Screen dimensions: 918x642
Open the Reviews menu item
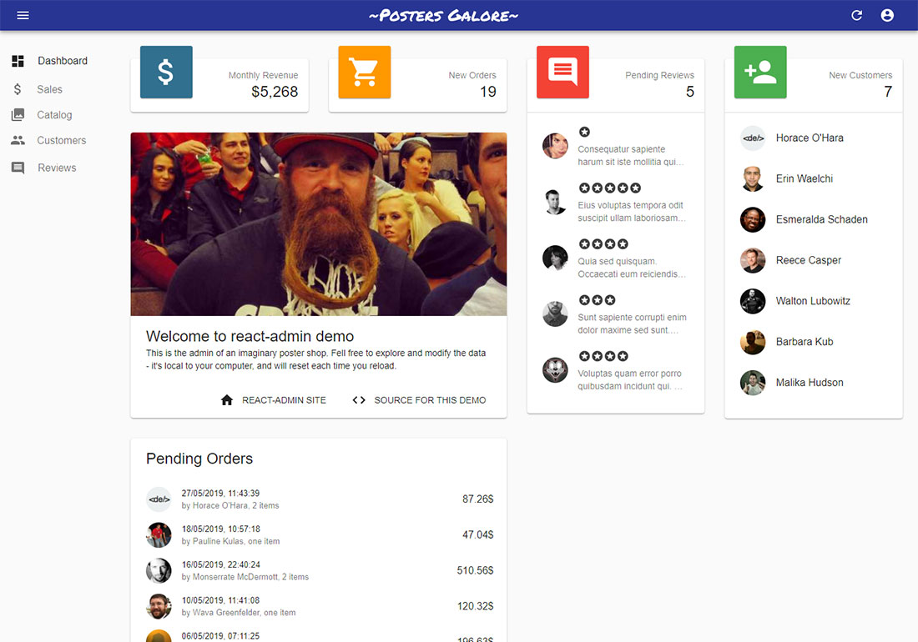[57, 168]
